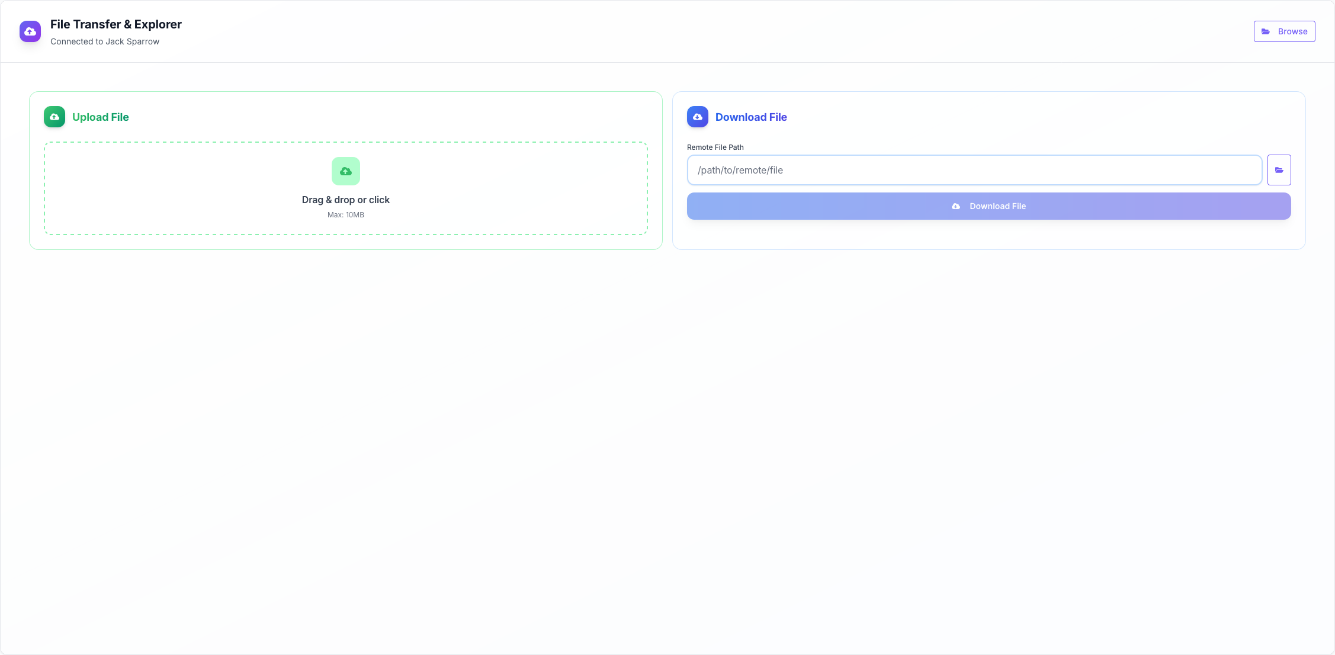
Task: Click the Drag & drop or click text
Action: click(x=346, y=200)
